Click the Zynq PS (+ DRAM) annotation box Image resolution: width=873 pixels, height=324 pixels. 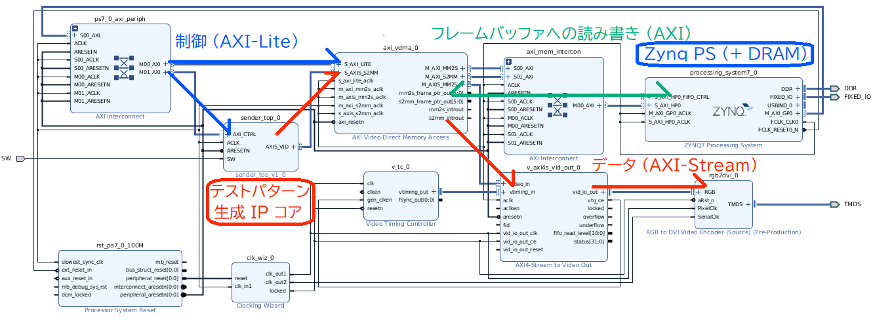pyautogui.click(x=725, y=54)
